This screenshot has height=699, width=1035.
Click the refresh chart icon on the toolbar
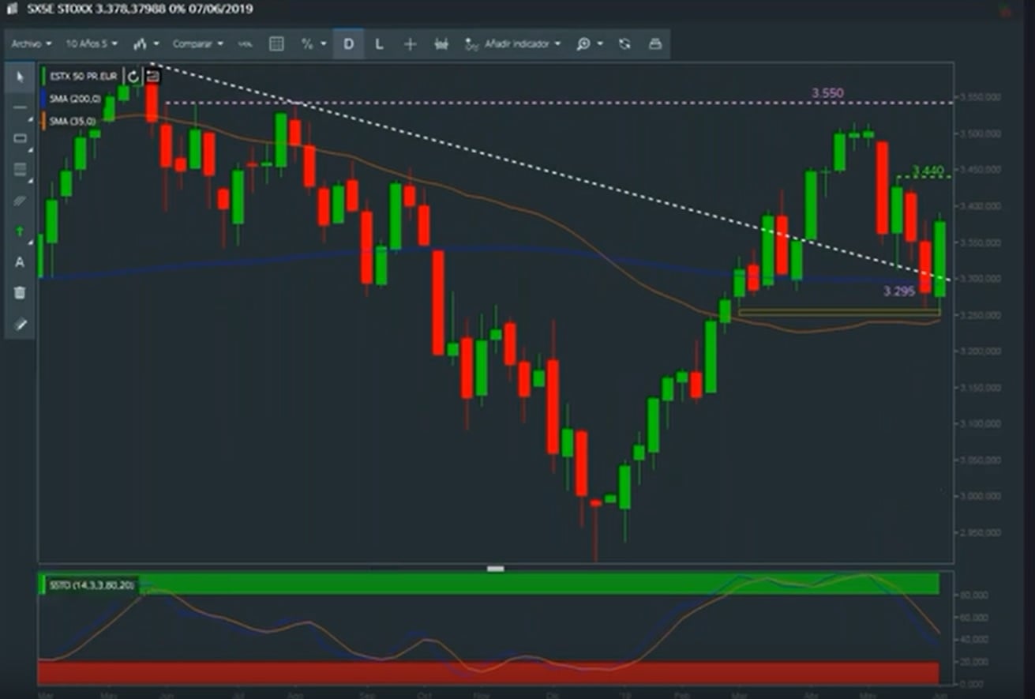tap(624, 44)
